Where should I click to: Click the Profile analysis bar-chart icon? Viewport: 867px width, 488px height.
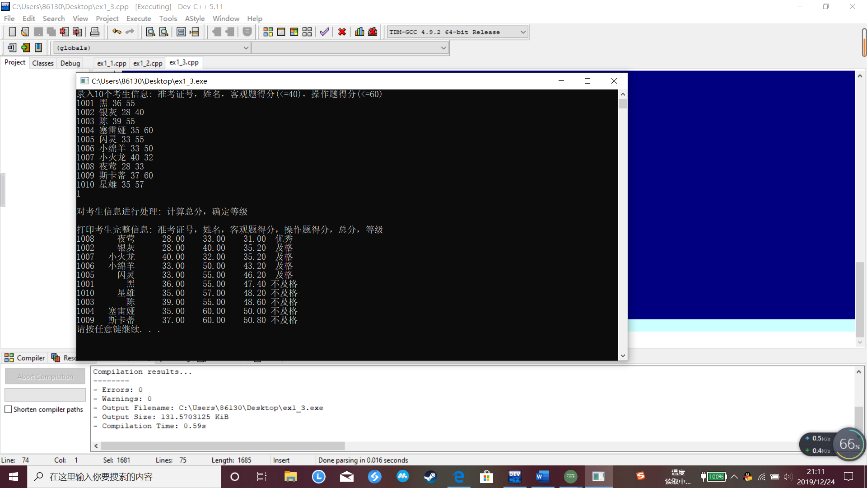pos(359,32)
